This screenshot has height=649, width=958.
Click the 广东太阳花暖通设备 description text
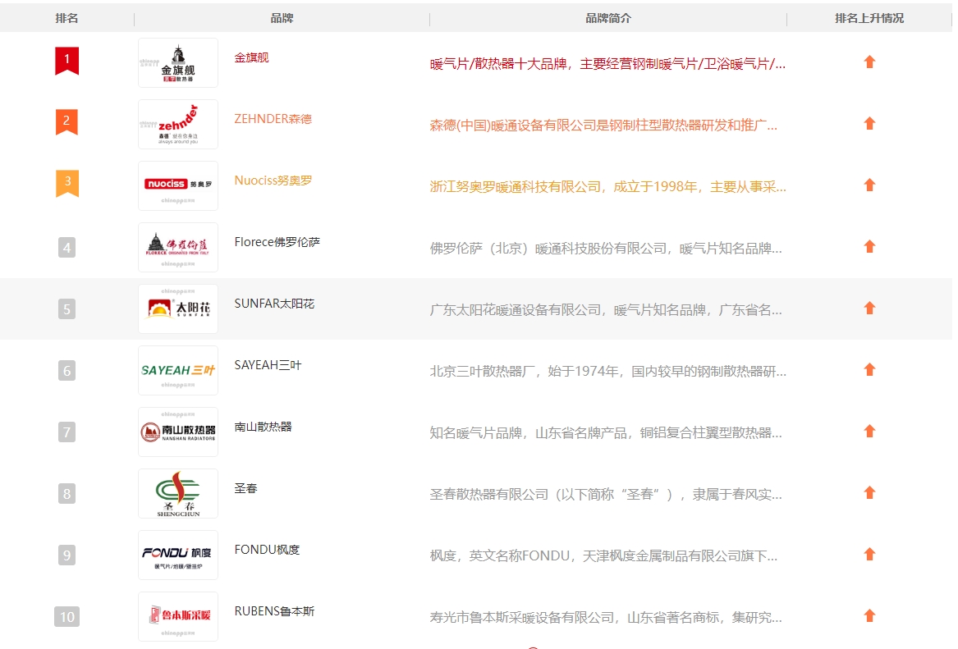coord(606,310)
